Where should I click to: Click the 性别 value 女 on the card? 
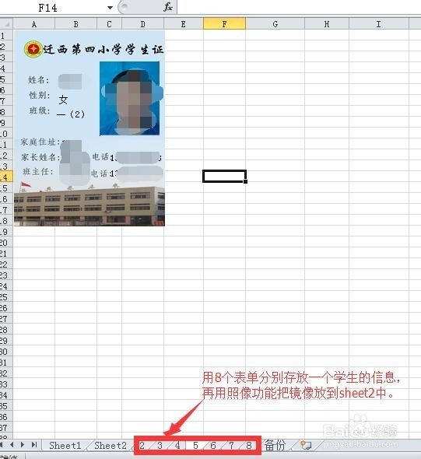(x=63, y=100)
